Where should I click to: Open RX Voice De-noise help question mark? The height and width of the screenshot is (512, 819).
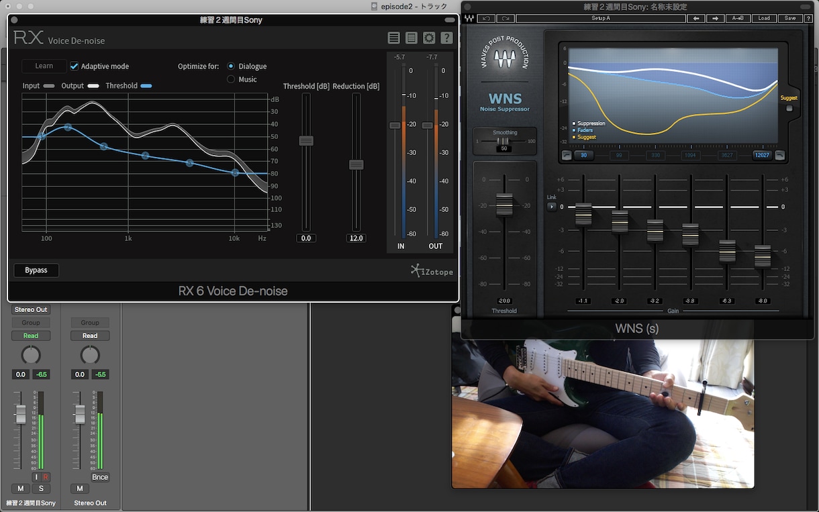(x=446, y=38)
